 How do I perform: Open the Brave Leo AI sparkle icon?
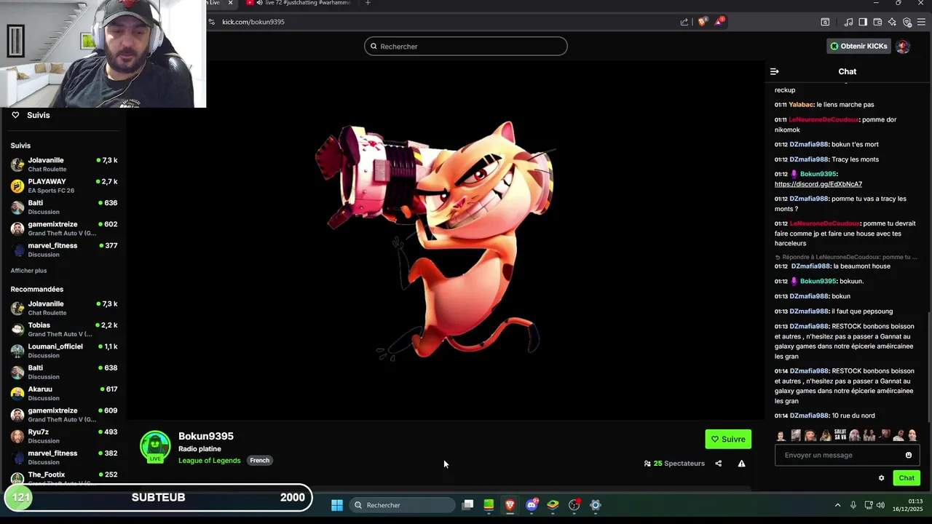[892, 22]
